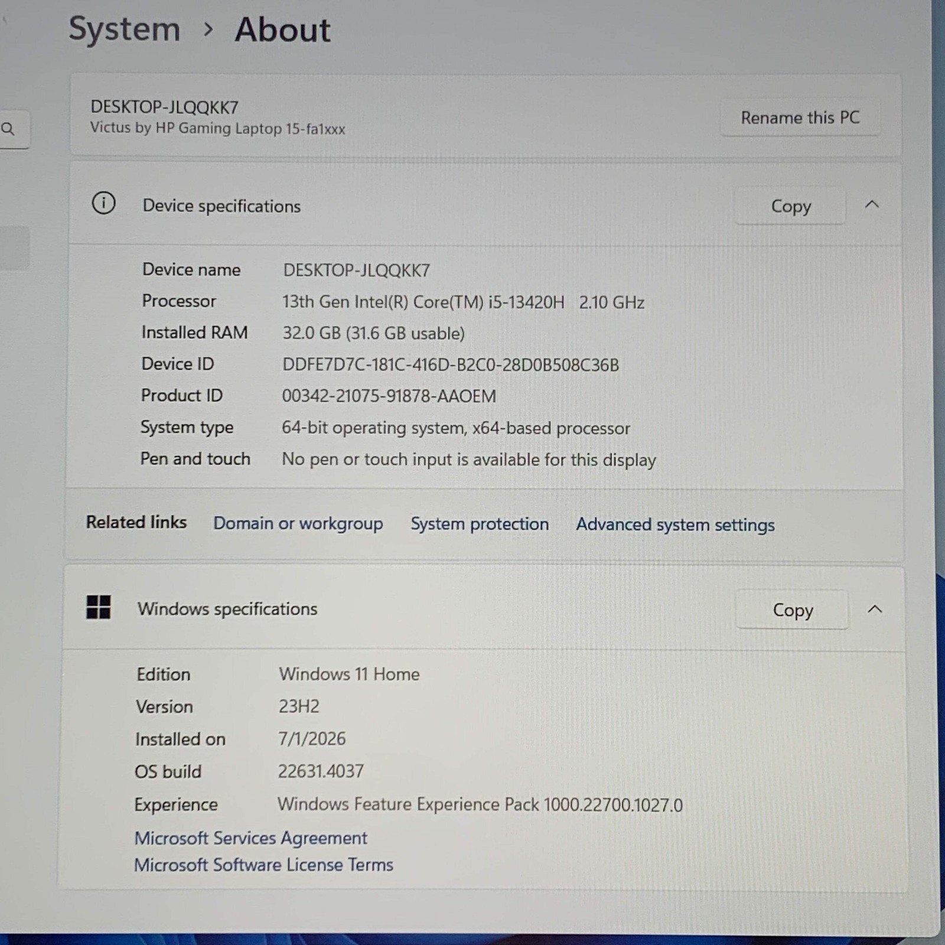
Task: Click the Device name label
Action: pyautogui.click(x=191, y=269)
